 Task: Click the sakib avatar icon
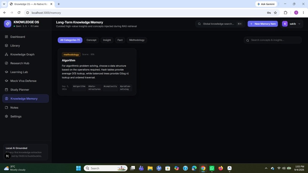click(285, 24)
